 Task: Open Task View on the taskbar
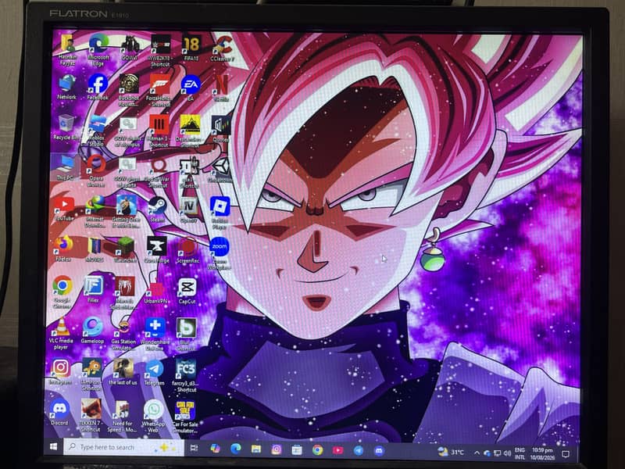click(194, 448)
